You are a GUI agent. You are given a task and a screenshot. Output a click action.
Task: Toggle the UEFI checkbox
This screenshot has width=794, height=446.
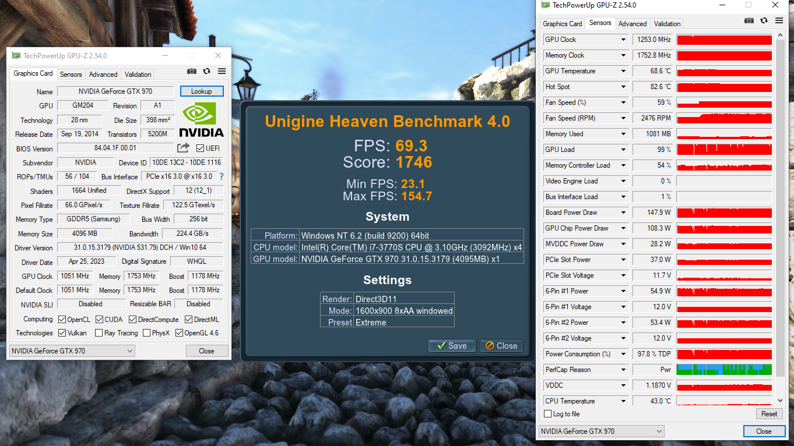[201, 148]
